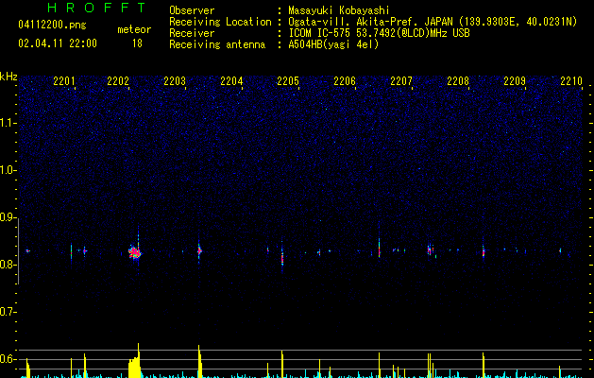Click the meteor count value 18

pos(137,43)
